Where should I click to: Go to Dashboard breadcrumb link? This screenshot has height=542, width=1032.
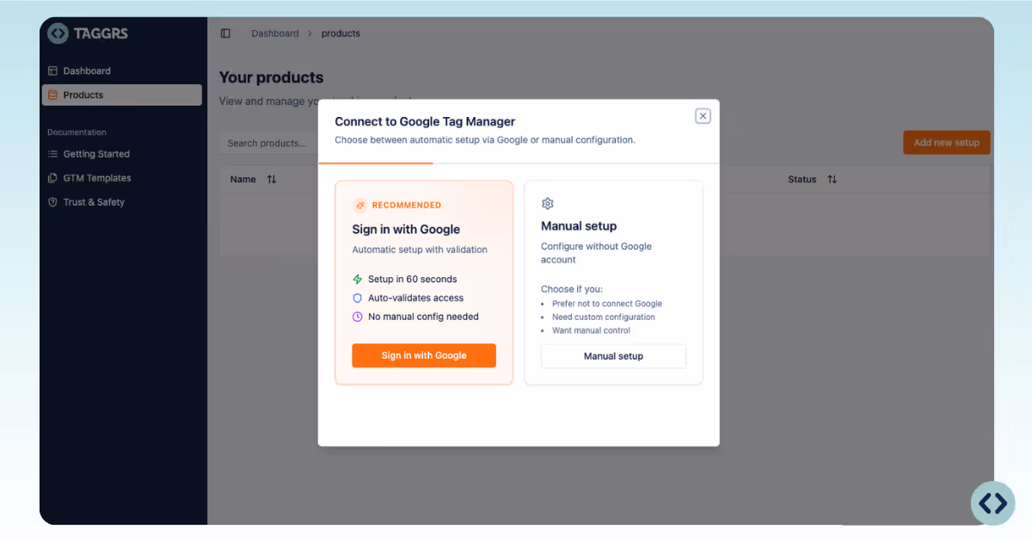(x=275, y=34)
